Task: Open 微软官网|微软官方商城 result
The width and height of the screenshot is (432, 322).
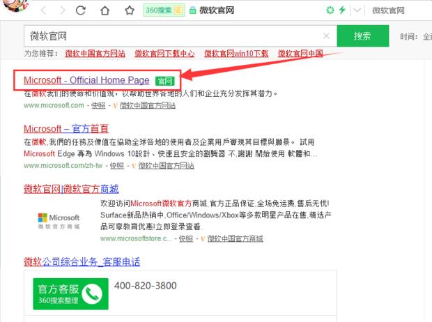Action: tap(71, 189)
